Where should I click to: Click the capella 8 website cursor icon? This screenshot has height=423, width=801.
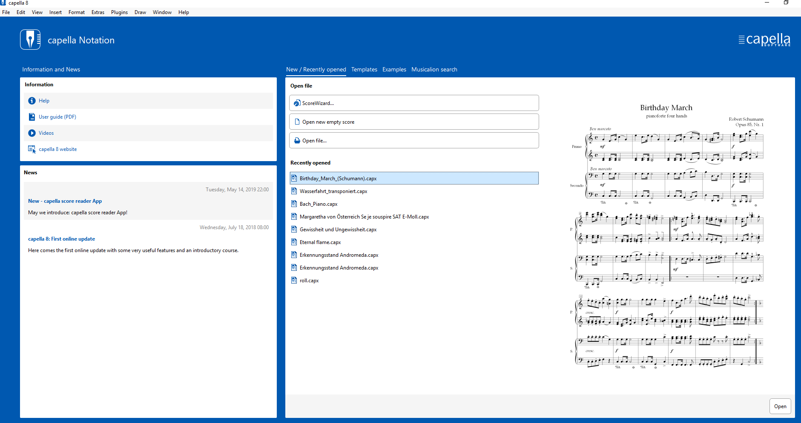pyautogui.click(x=32, y=149)
